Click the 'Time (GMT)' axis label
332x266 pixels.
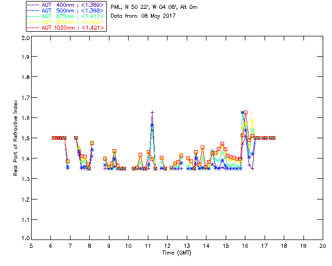(176, 253)
